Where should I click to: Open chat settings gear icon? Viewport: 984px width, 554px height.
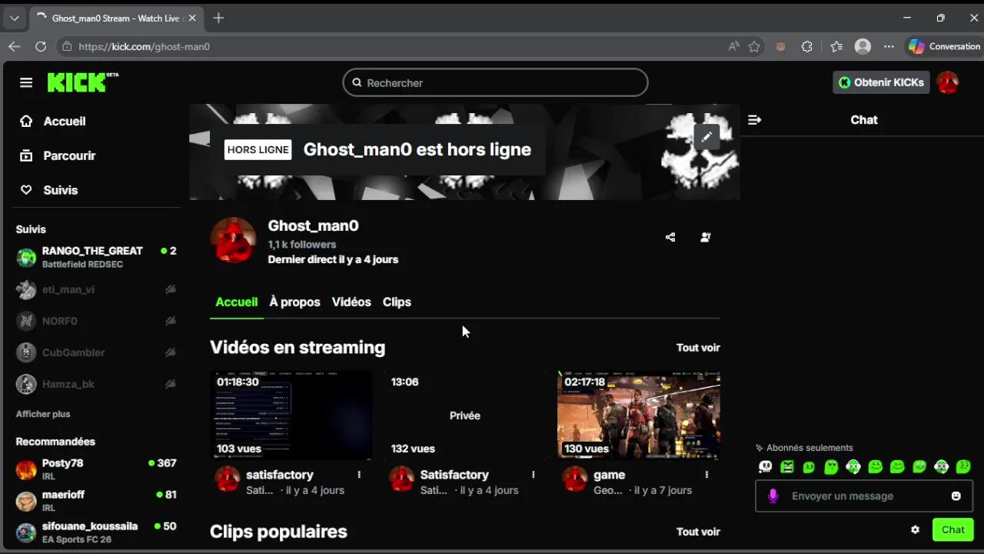[915, 529]
